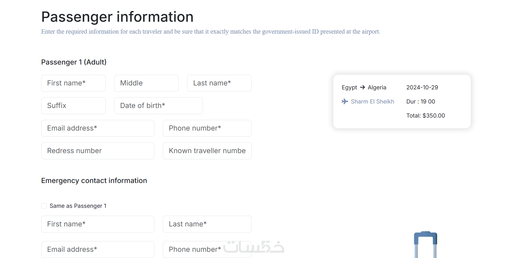Focus Passenger 1 Phone number field
This screenshot has height=258, width=508.
(207, 128)
